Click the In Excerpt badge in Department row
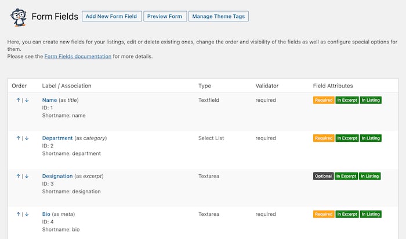The width and height of the screenshot is (406, 239). click(347, 138)
